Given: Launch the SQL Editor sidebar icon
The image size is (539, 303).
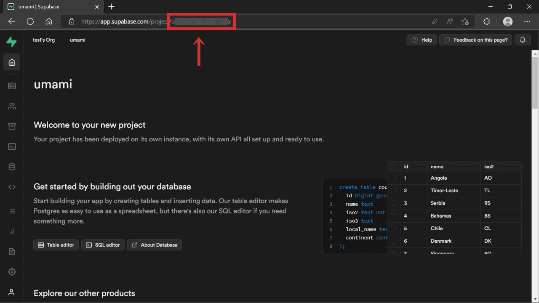Looking at the screenshot, I should pyautogui.click(x=12, y=146).
